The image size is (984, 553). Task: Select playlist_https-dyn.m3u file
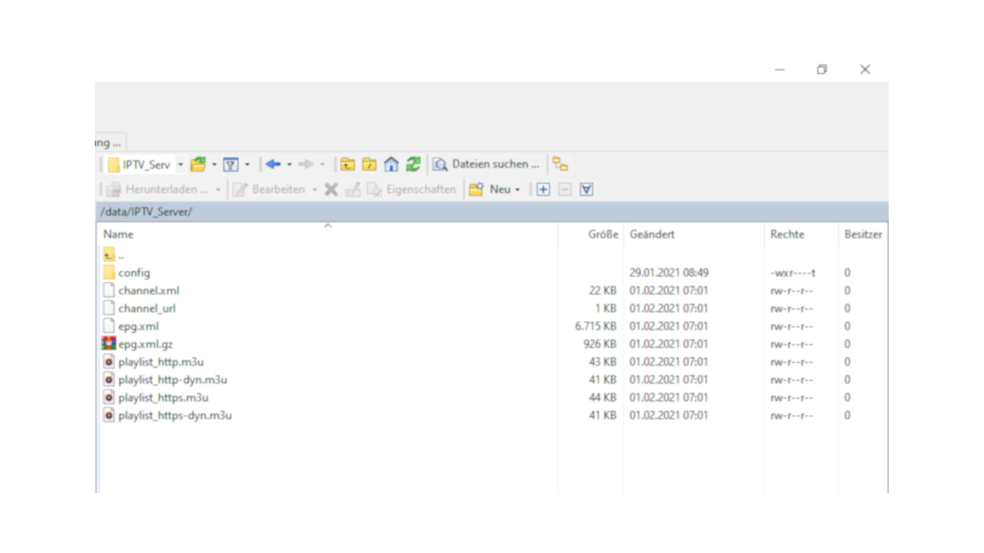point(175,415)
